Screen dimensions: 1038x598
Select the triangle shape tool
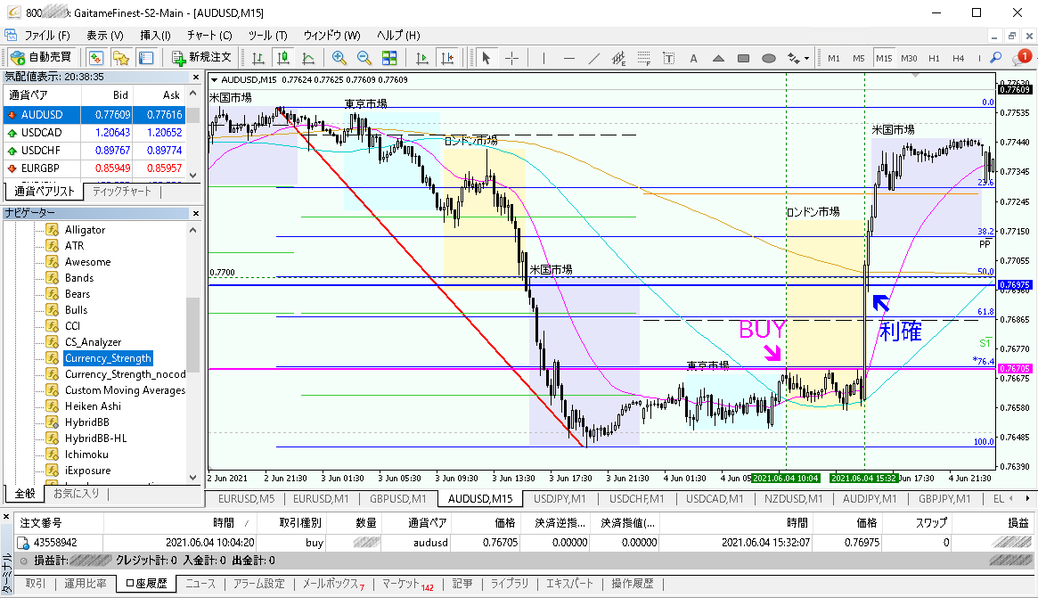(718, 58)
